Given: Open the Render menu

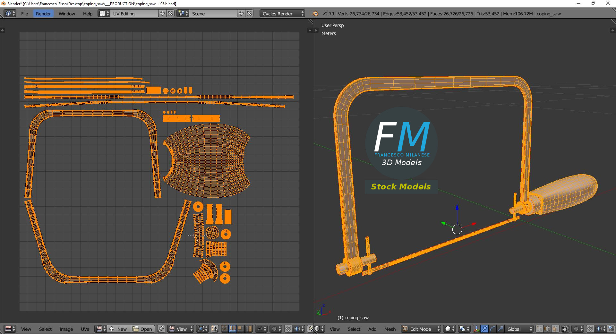Looking at the screenshot, I should [x=43, y=13].
